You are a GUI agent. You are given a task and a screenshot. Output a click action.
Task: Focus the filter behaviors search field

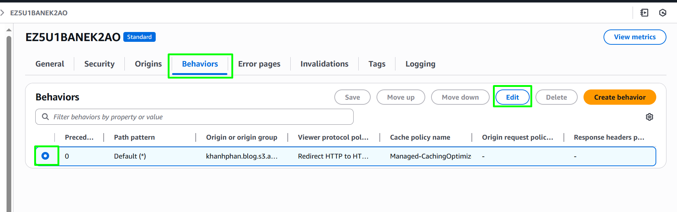click(194, 117)
